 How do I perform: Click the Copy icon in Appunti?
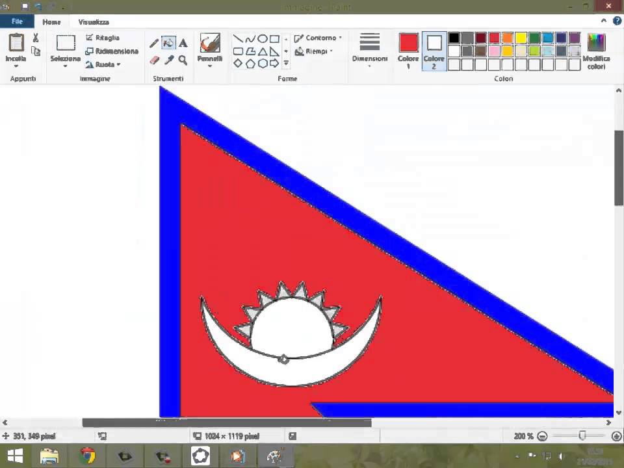pyautogui.click(x=36, y=51)
